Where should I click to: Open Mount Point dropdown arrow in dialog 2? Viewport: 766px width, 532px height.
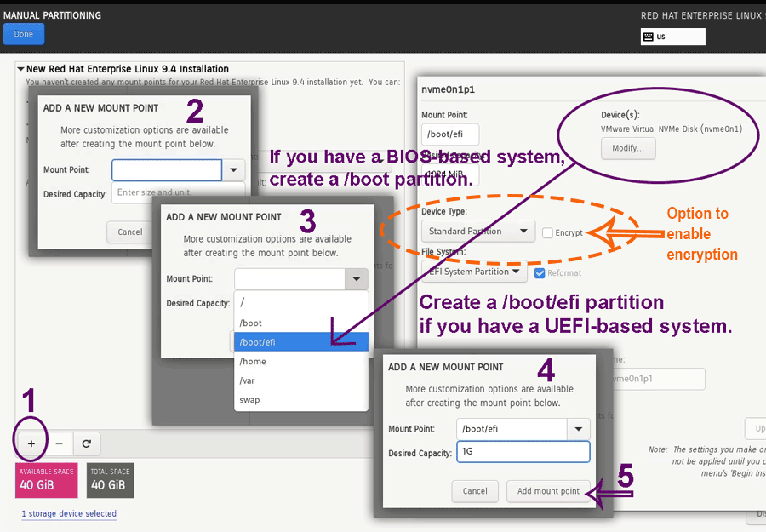(233, 170)
